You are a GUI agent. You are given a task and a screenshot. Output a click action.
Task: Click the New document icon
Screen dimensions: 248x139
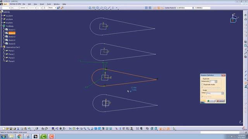[x=4, y=129]
